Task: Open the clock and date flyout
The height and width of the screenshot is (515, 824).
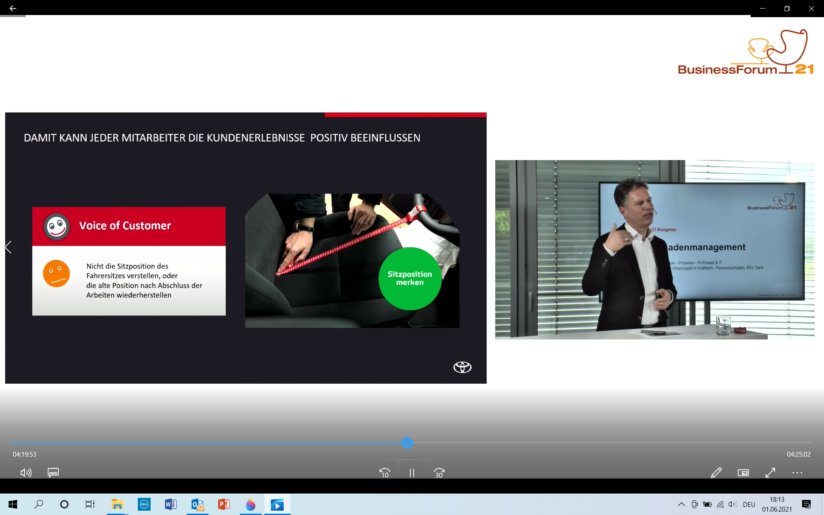Action: (x=777, y=504)
